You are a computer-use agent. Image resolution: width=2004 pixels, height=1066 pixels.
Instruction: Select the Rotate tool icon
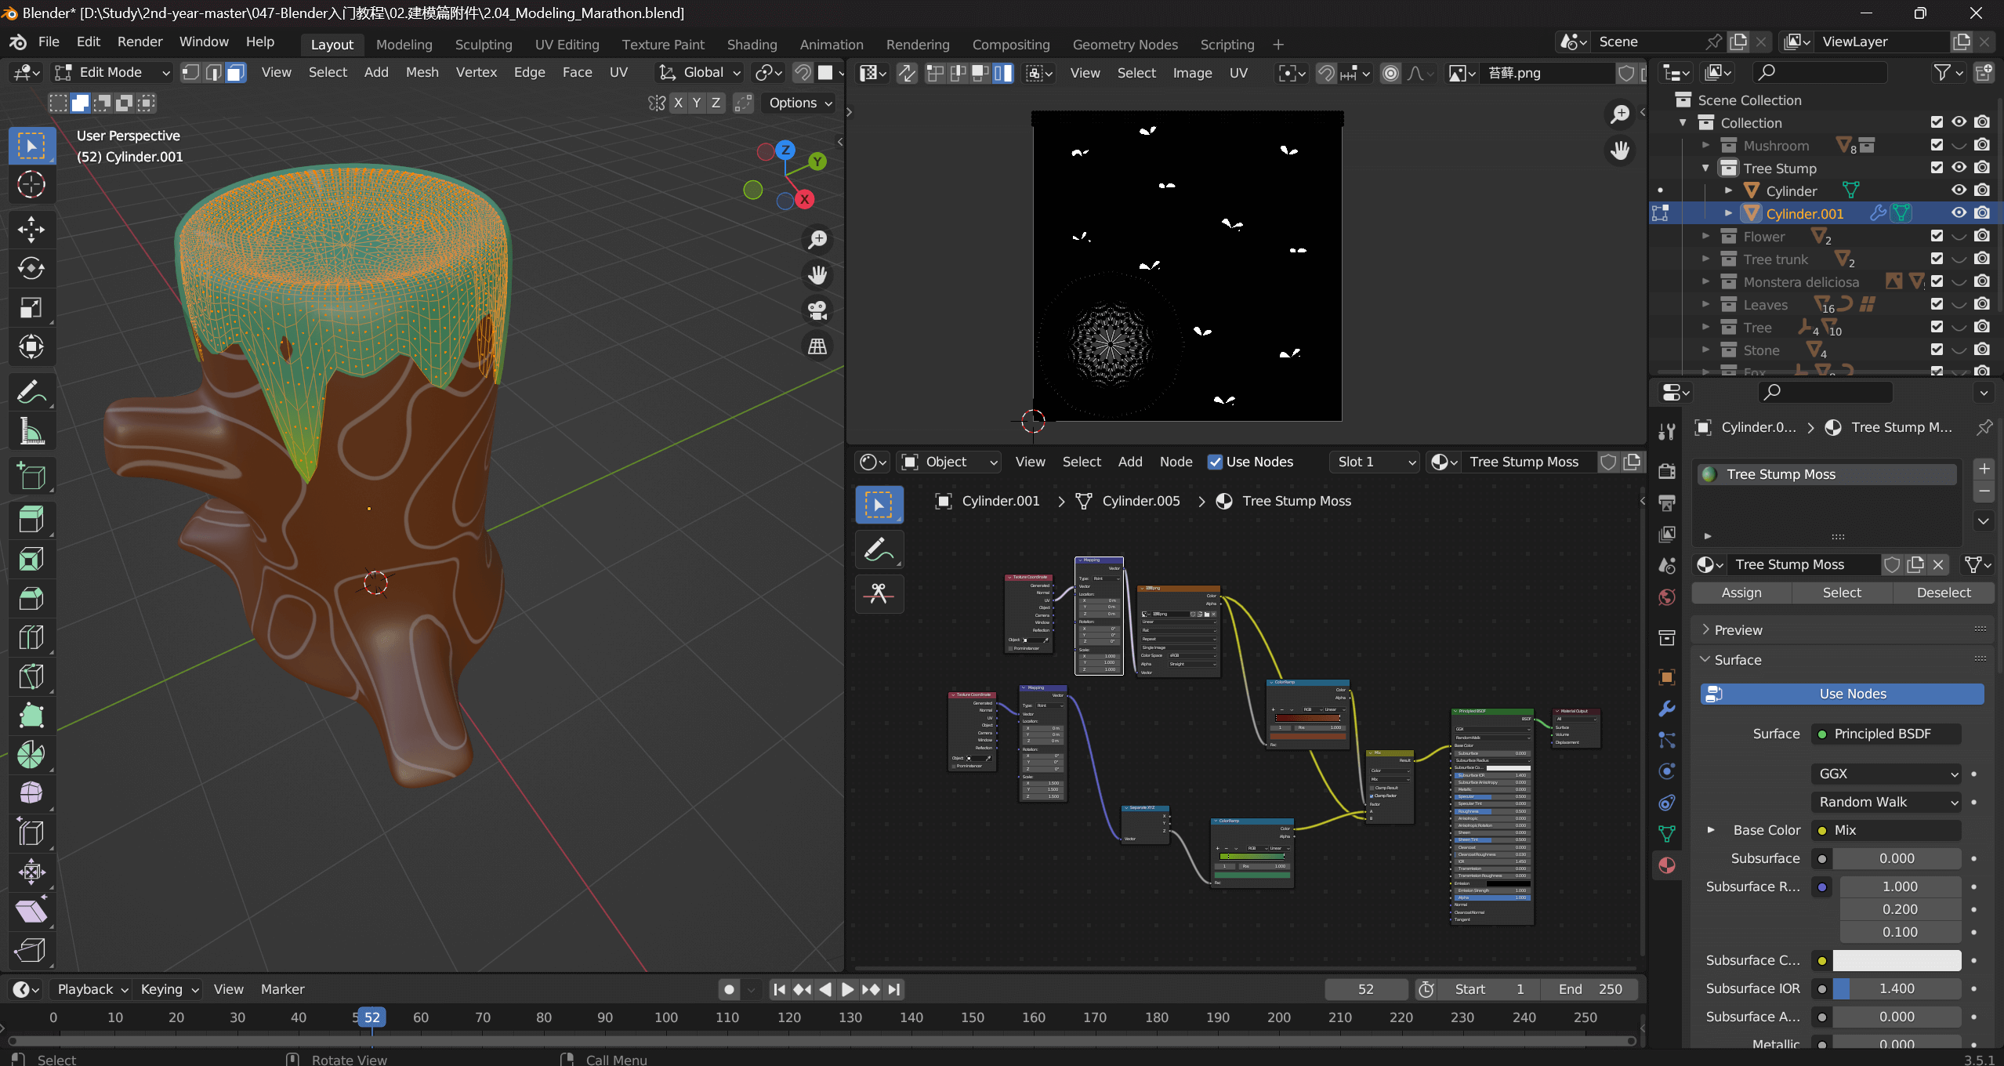click(x=31, y=269)
